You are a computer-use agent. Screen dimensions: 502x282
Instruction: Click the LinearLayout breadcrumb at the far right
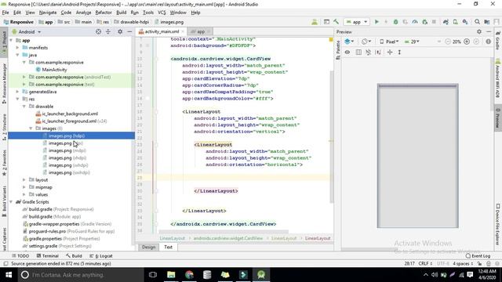pos(317,238)
